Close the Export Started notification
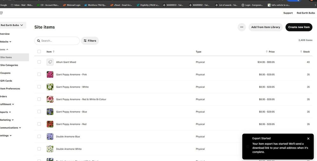 [308, 138]
